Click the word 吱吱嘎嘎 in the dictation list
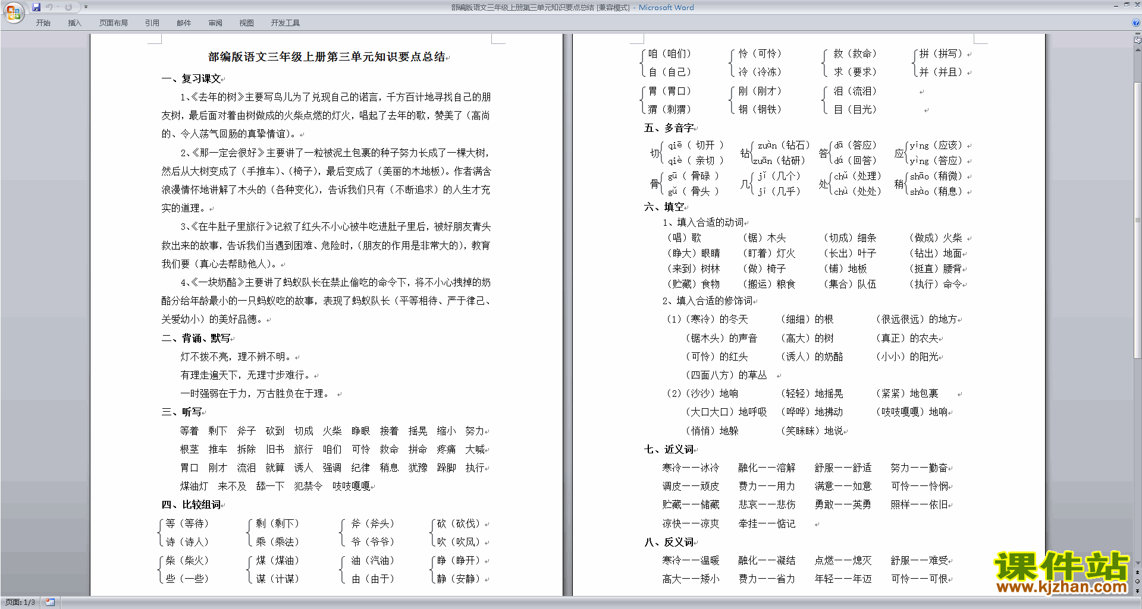 tap(352, 486)
